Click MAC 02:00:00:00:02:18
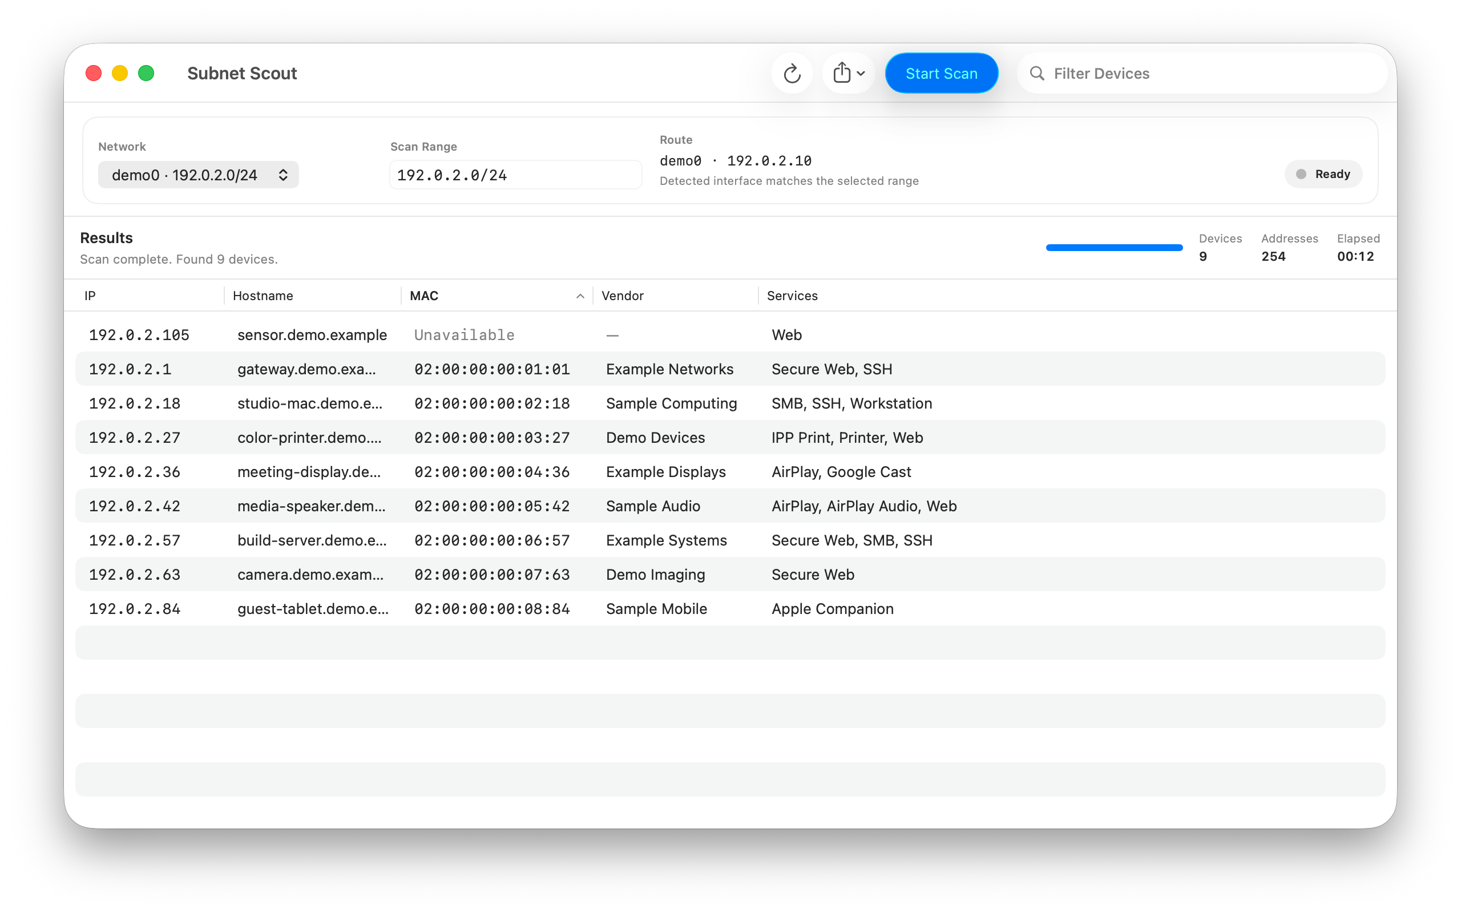1461x913 pixels. coord(492,403)
